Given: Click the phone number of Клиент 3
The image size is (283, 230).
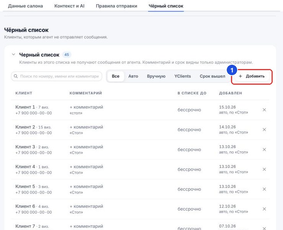Looking at the screenshot, I should click(34, 153).
